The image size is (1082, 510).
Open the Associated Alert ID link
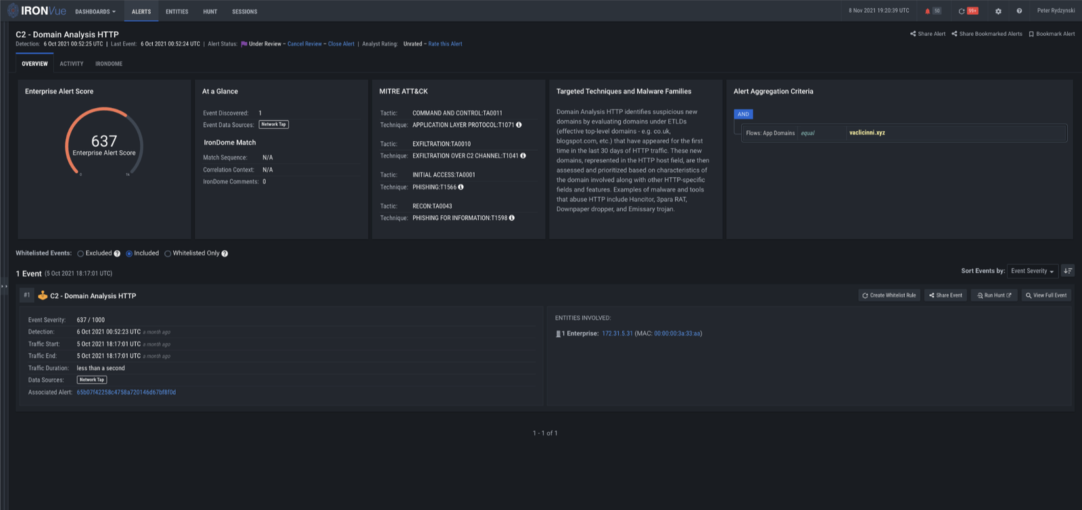pyautogui.click(x=126, y=392)
